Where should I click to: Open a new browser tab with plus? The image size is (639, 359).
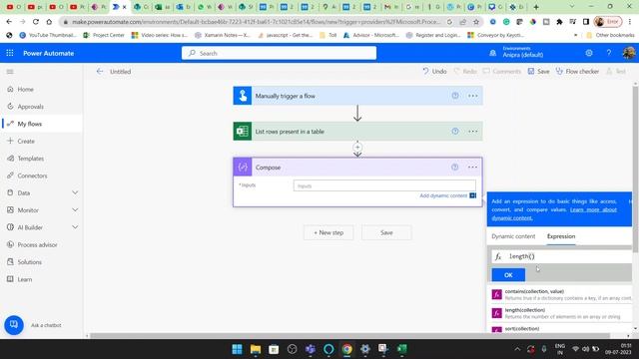(x=536, y=7)
